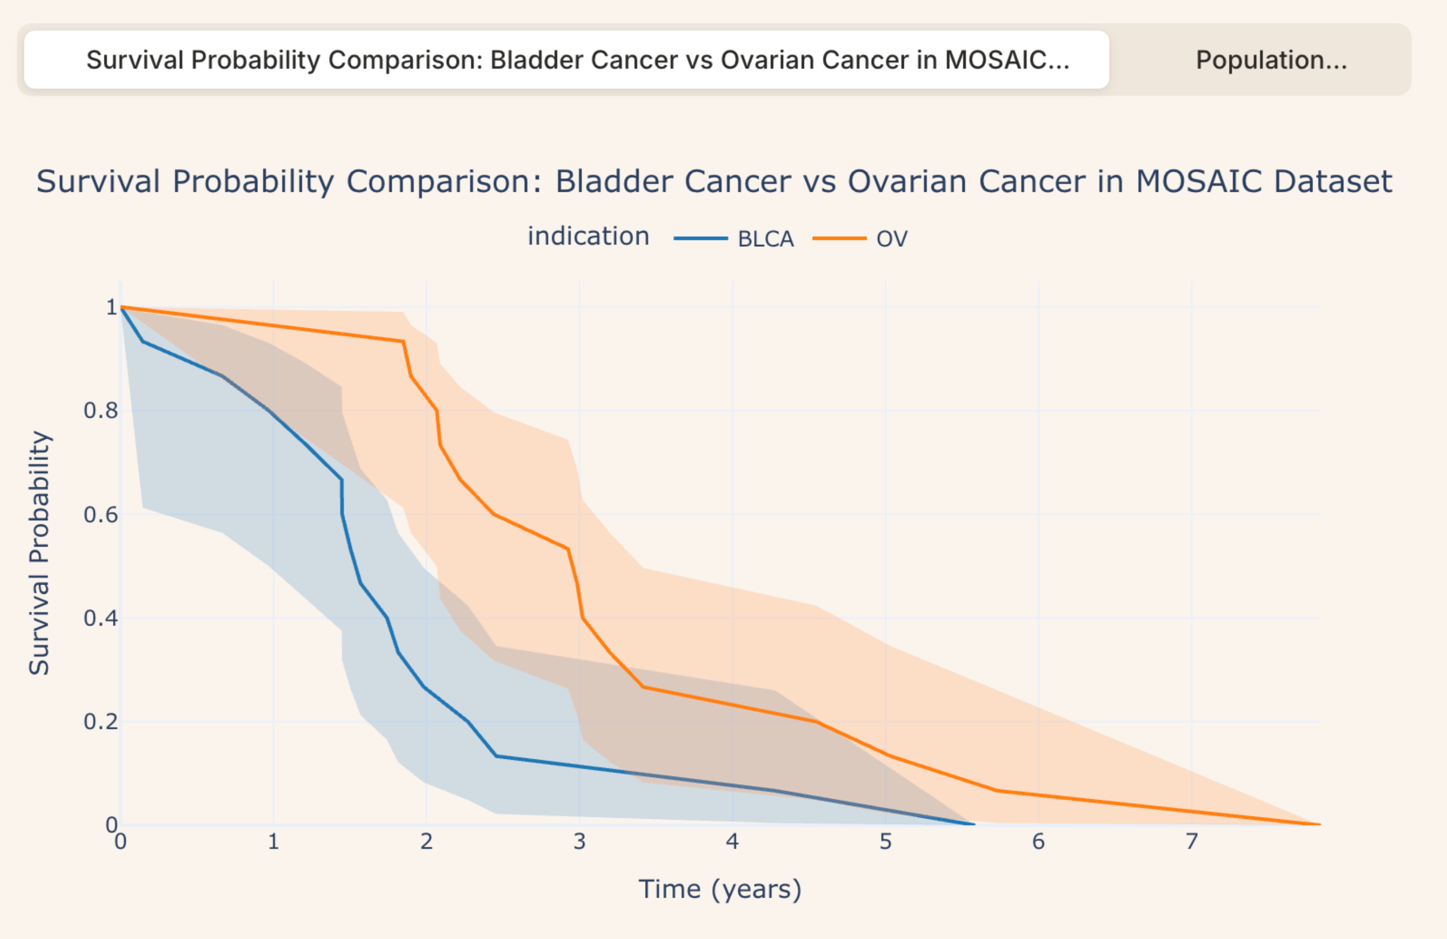Click the 0.8 tick label on the y-axis
The width and height of the screenshot is (1447, 939).
click(101, 411)
